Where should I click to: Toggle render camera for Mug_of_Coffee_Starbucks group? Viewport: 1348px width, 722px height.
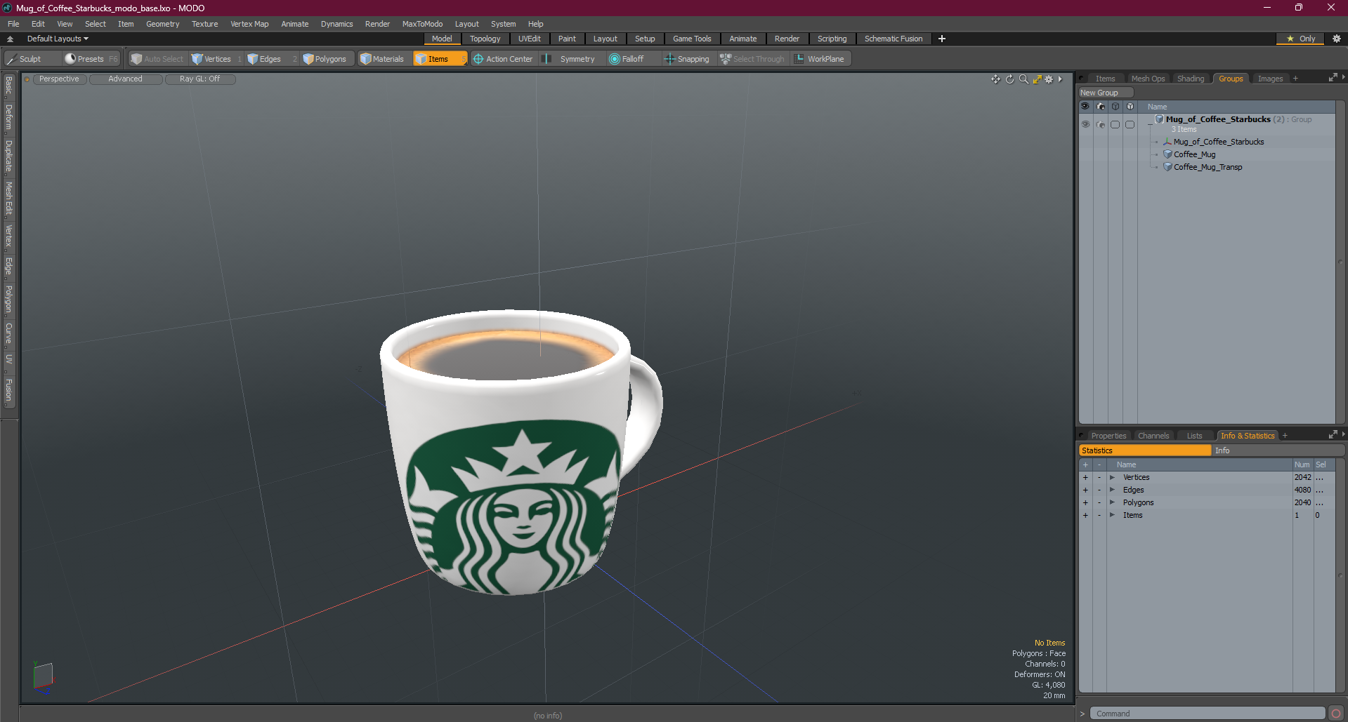[1101, 124]
